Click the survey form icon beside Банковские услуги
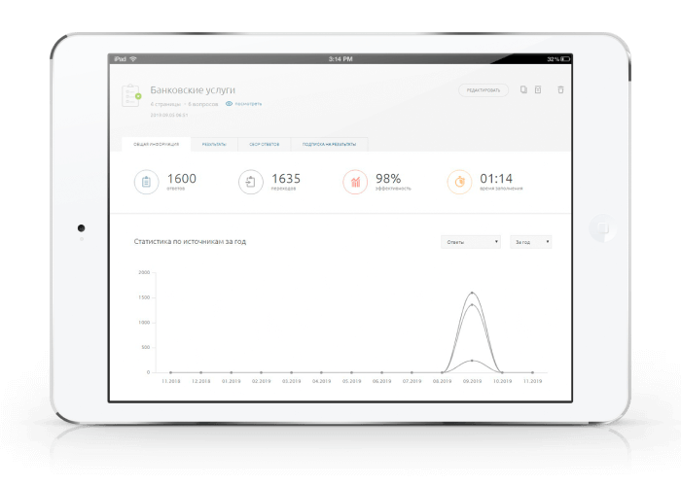The width and height of the screenshot is (681, 486). 131,95
